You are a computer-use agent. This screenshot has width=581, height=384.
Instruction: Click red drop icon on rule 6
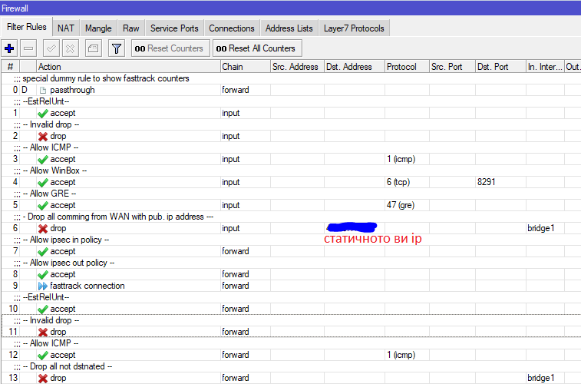tap(43, 229)
